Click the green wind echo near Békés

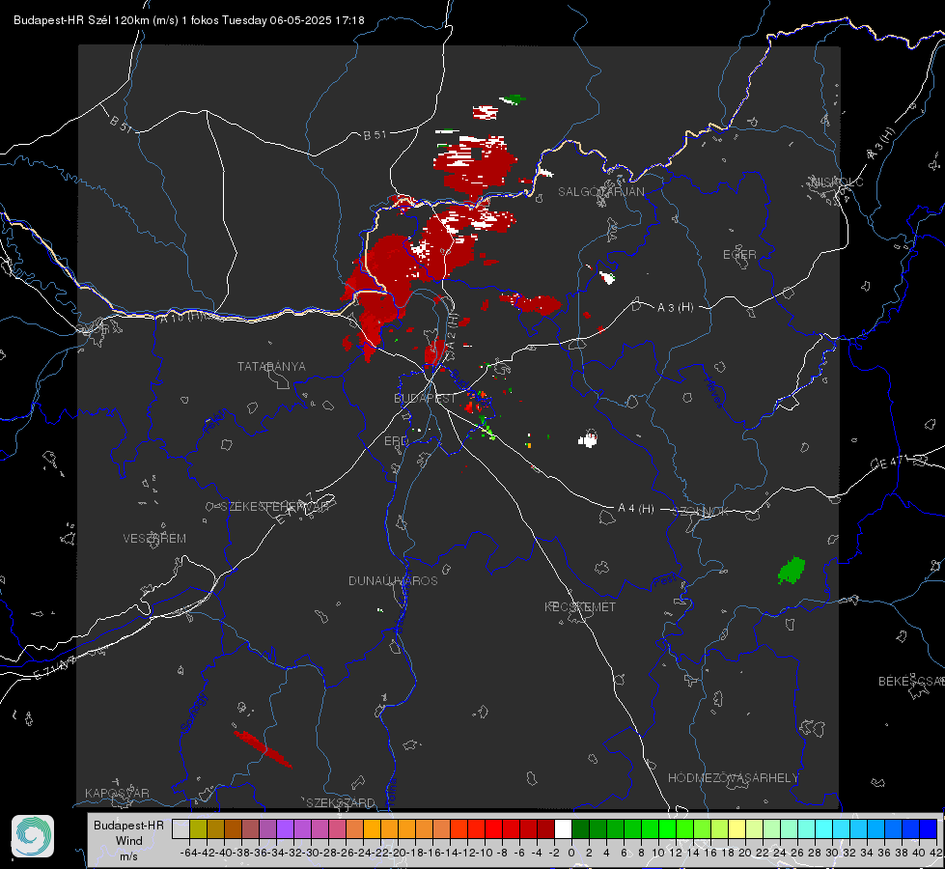coord(792,571)
